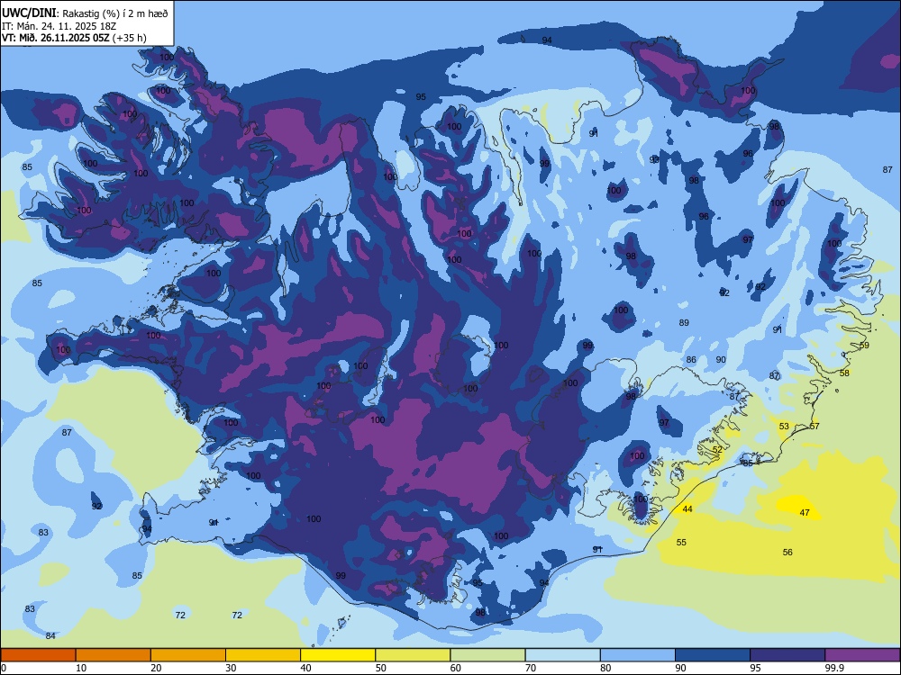
Task: Click the legend tick label '70'
Action: click(x=531, y=668)
